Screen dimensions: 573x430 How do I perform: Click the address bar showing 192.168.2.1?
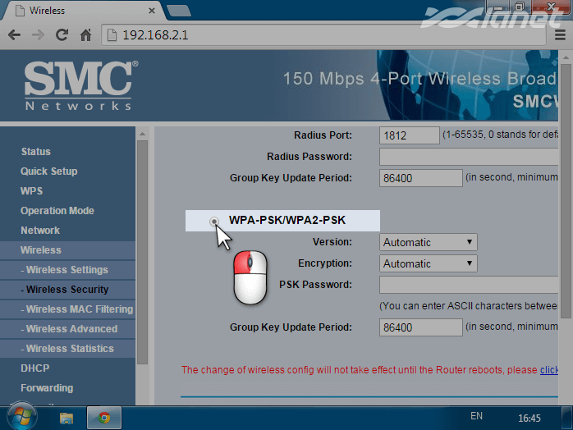tap(323, 35)
